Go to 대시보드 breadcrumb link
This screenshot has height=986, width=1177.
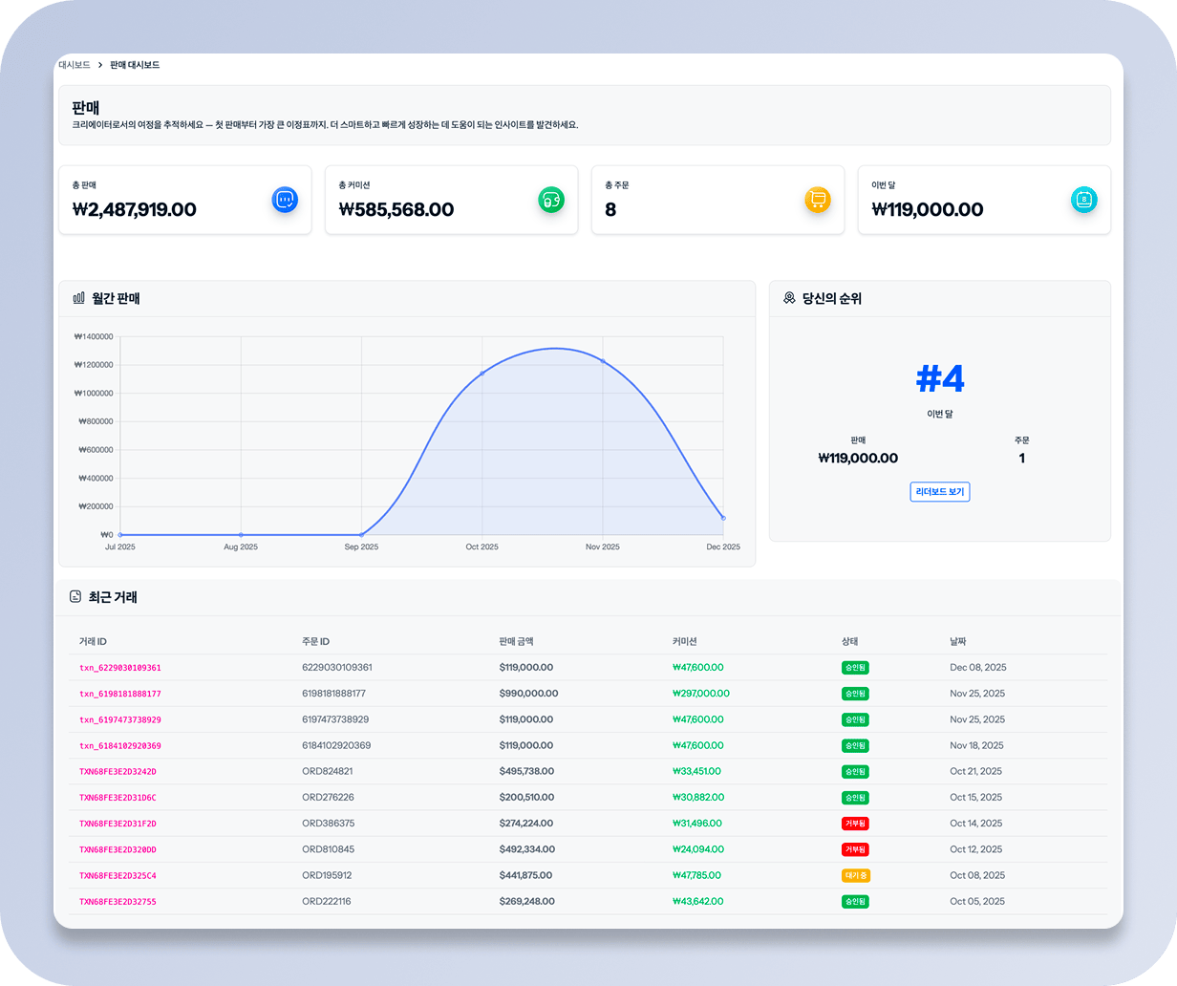(75, 65)
